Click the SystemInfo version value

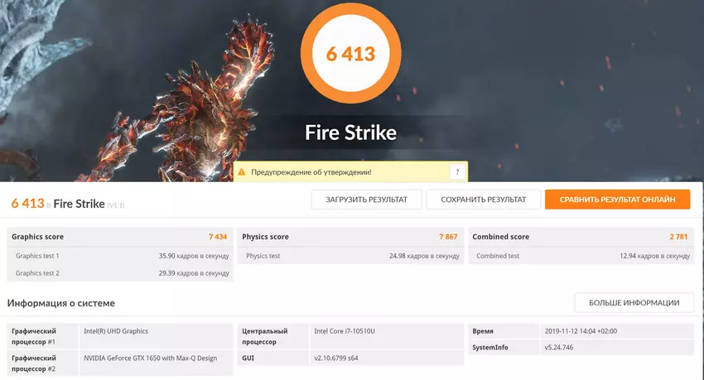point(558,347)
